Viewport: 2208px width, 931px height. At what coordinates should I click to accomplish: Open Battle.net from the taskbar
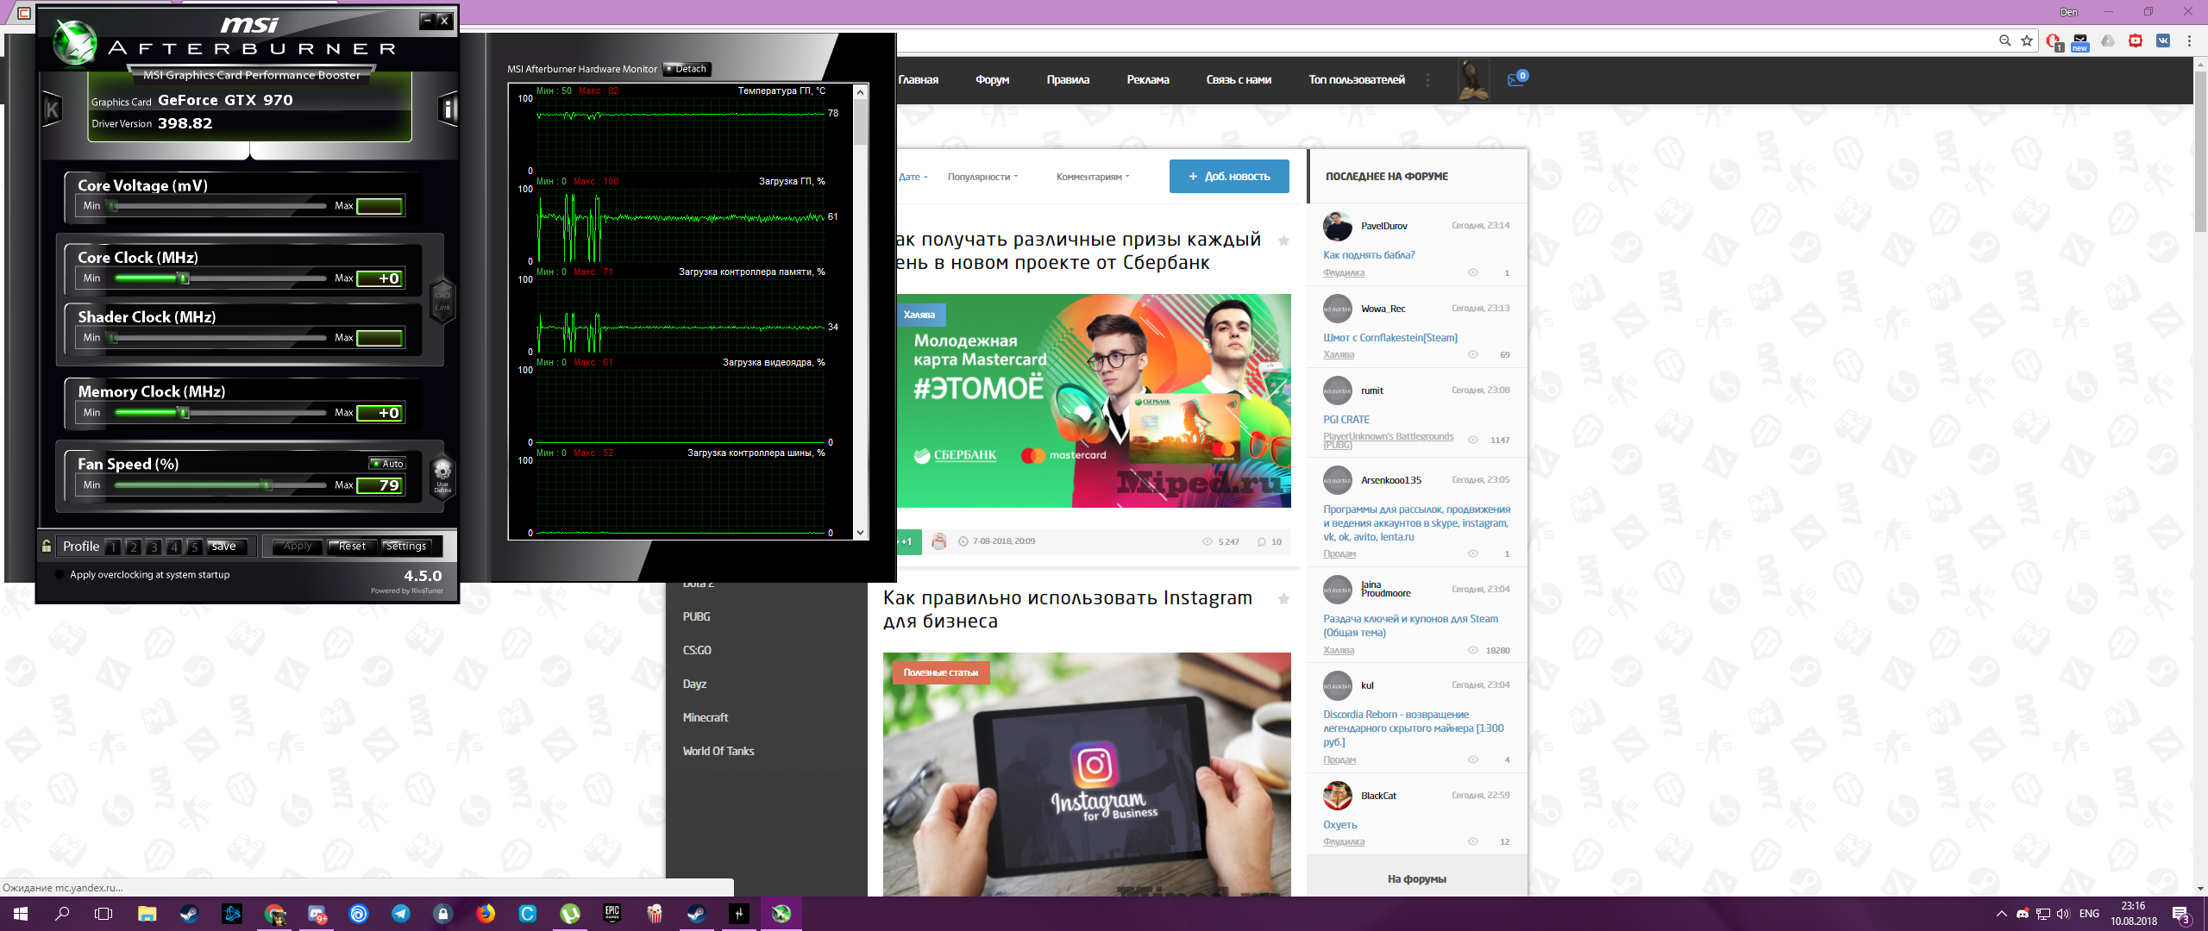click(232, 914)
